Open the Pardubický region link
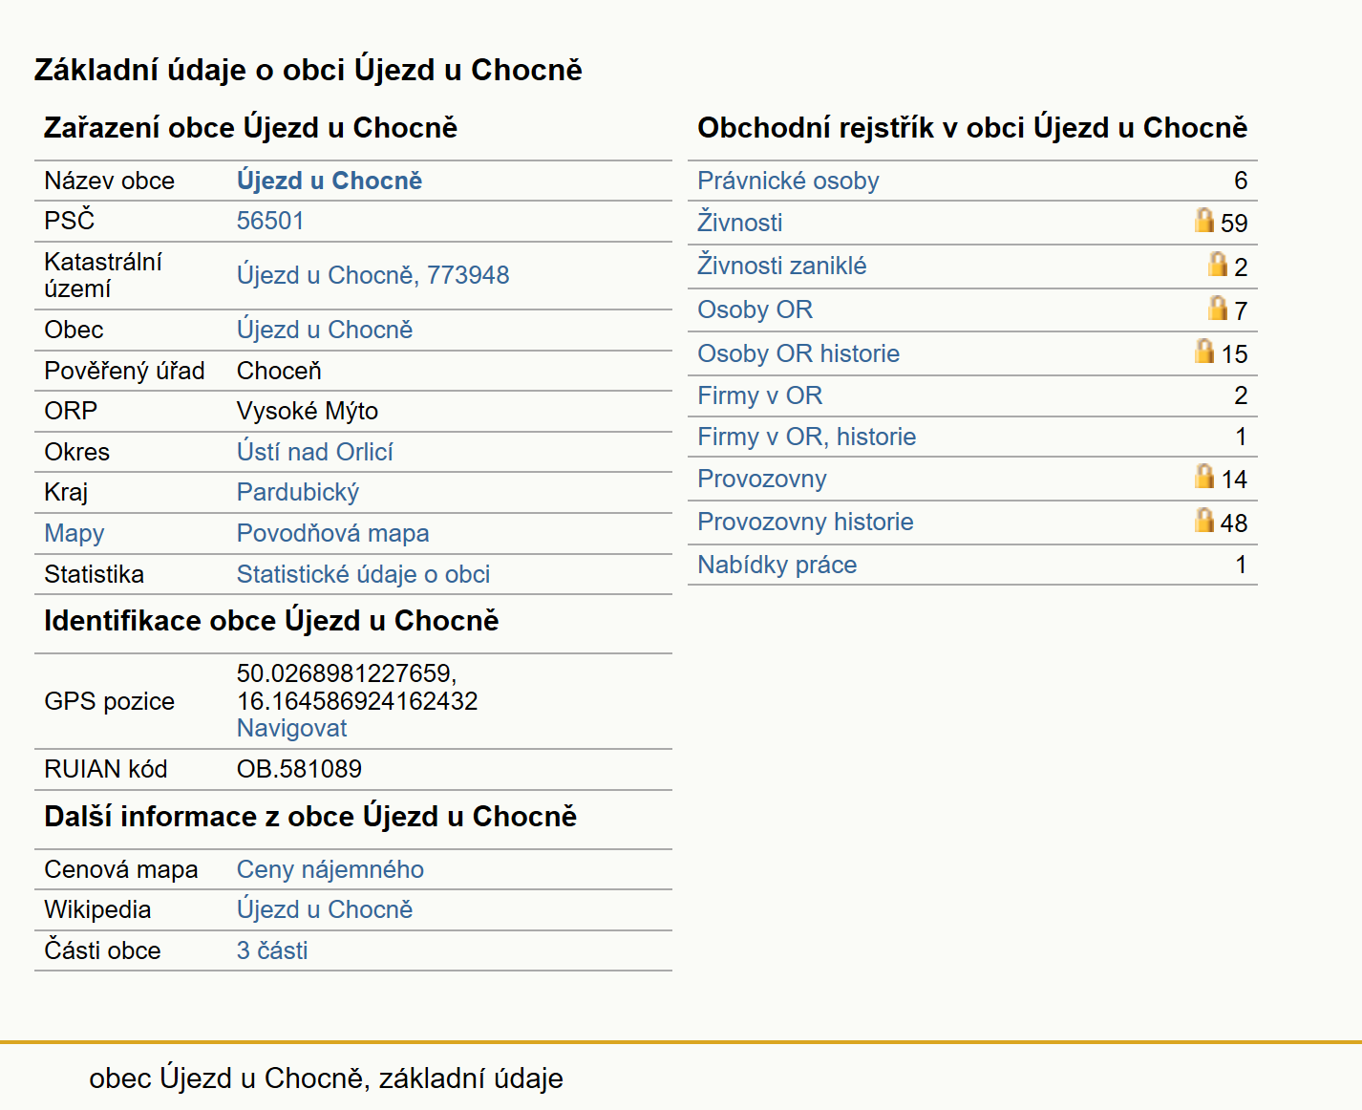The height and width of the screenshot is (1110, 1362). pyautogui.click(x=298, y=492)
